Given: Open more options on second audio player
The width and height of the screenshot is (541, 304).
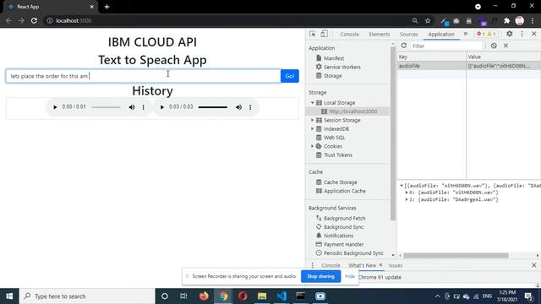Looking at the screenshot, I should pos(250,107).
